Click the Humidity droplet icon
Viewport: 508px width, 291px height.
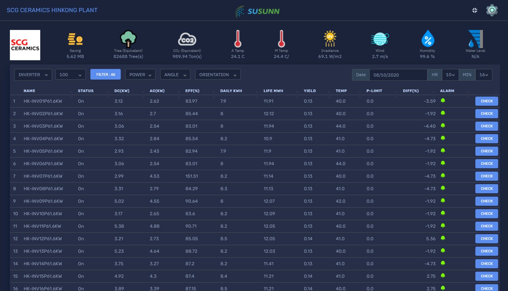pos(427,39)
